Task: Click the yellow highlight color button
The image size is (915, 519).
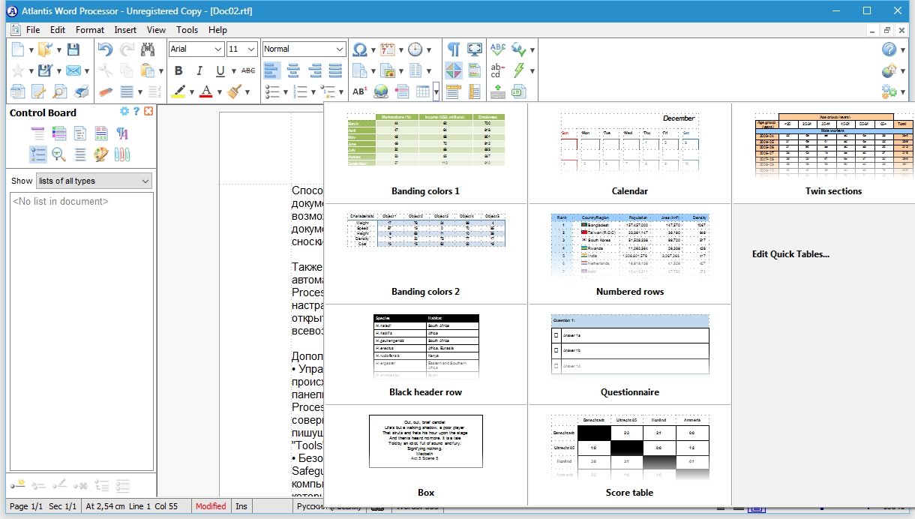Action: coord(178,91)
